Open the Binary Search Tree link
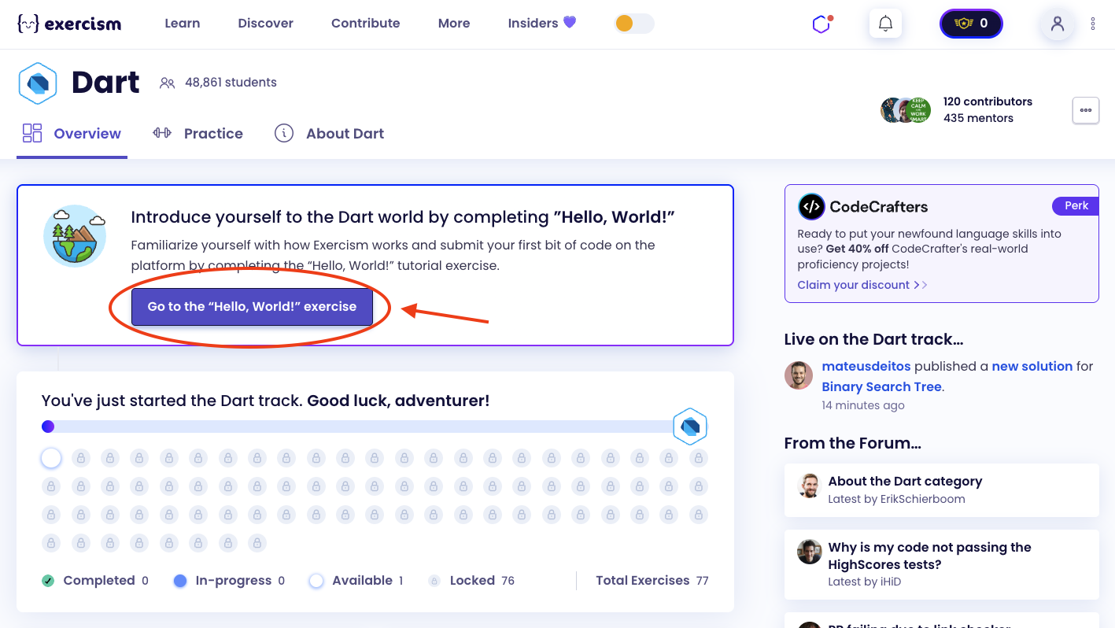This screenshot has width=1115, height=628. pyautogui.click(x=881, y=386)
